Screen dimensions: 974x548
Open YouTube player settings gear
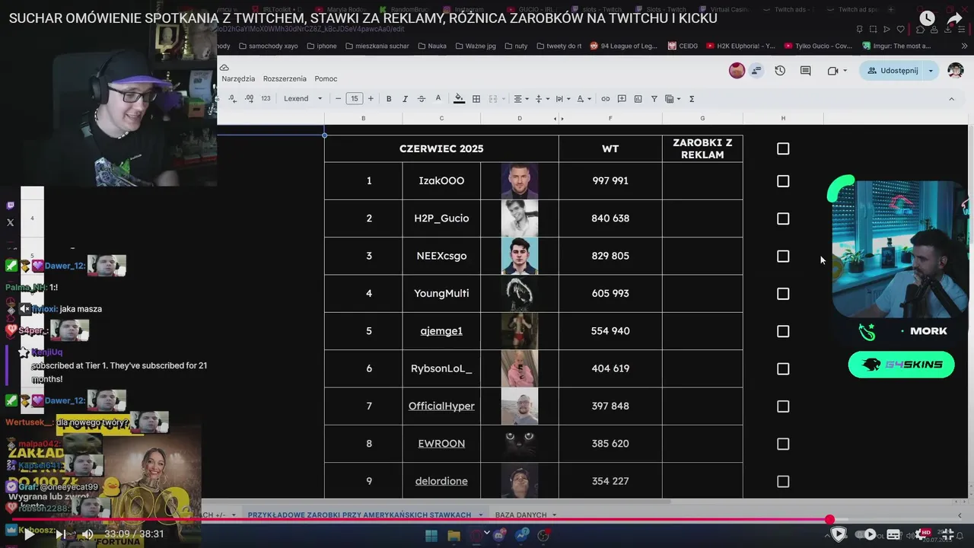[922, 534]
